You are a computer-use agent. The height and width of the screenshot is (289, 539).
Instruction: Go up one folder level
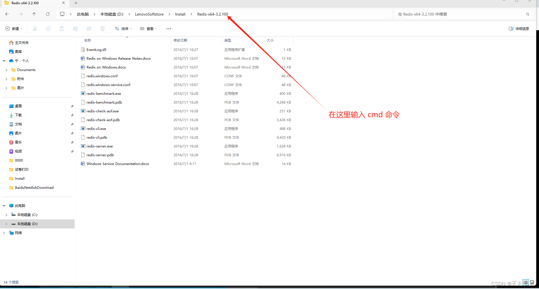[x=34, y=14]
